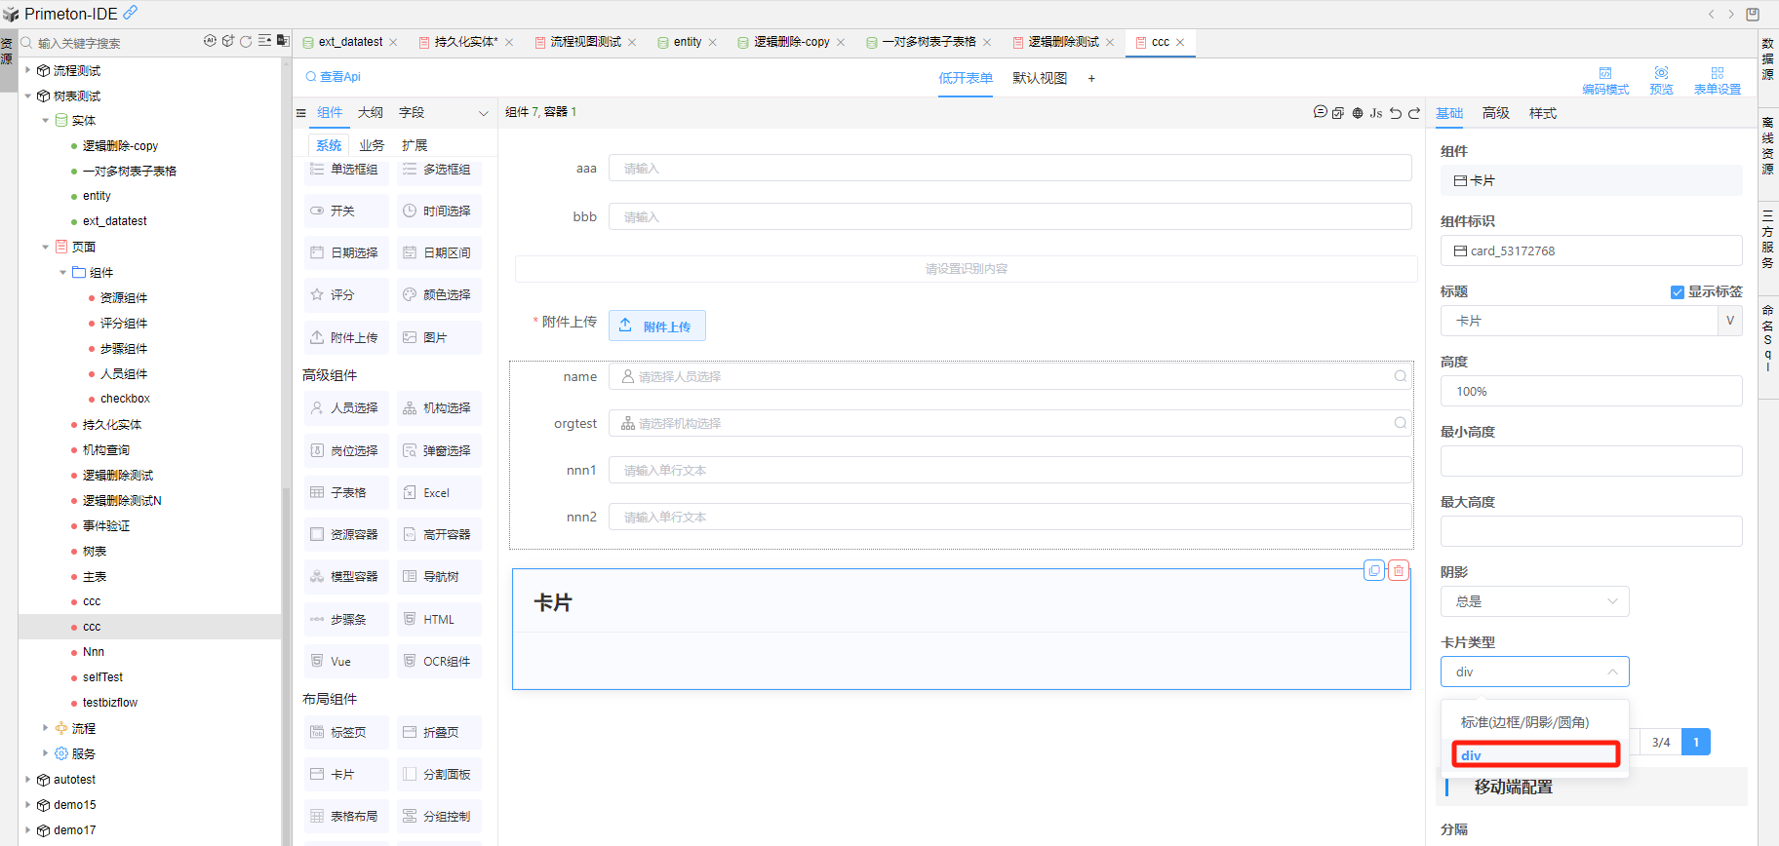
Task: Click the 高度 input field showing 100%
Action: tap(1590, 391)
